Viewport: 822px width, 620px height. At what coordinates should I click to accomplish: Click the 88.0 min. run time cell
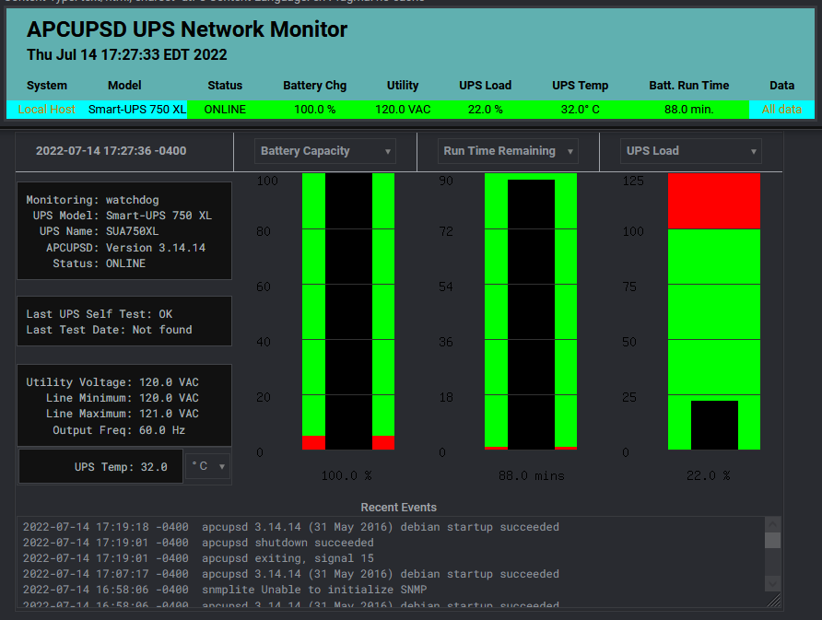coord(689,110)
